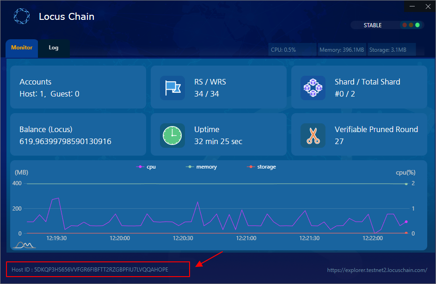
Task: Click the red status indicator light
Action: coord(405,25)
